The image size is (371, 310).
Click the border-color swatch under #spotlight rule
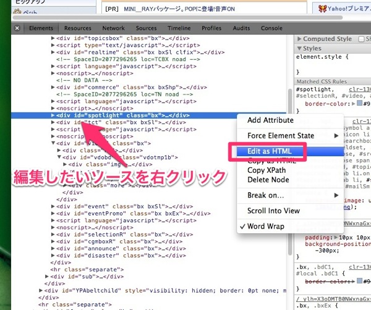pos(359,103)
